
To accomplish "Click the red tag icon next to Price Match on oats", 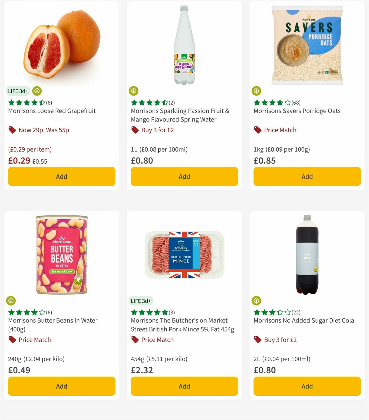I will tap(257, 130).
